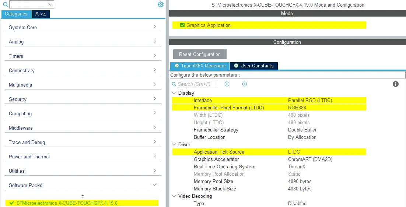Go to next search result arrow
Viewport: 406px width, 207px height.
point(245,84)
